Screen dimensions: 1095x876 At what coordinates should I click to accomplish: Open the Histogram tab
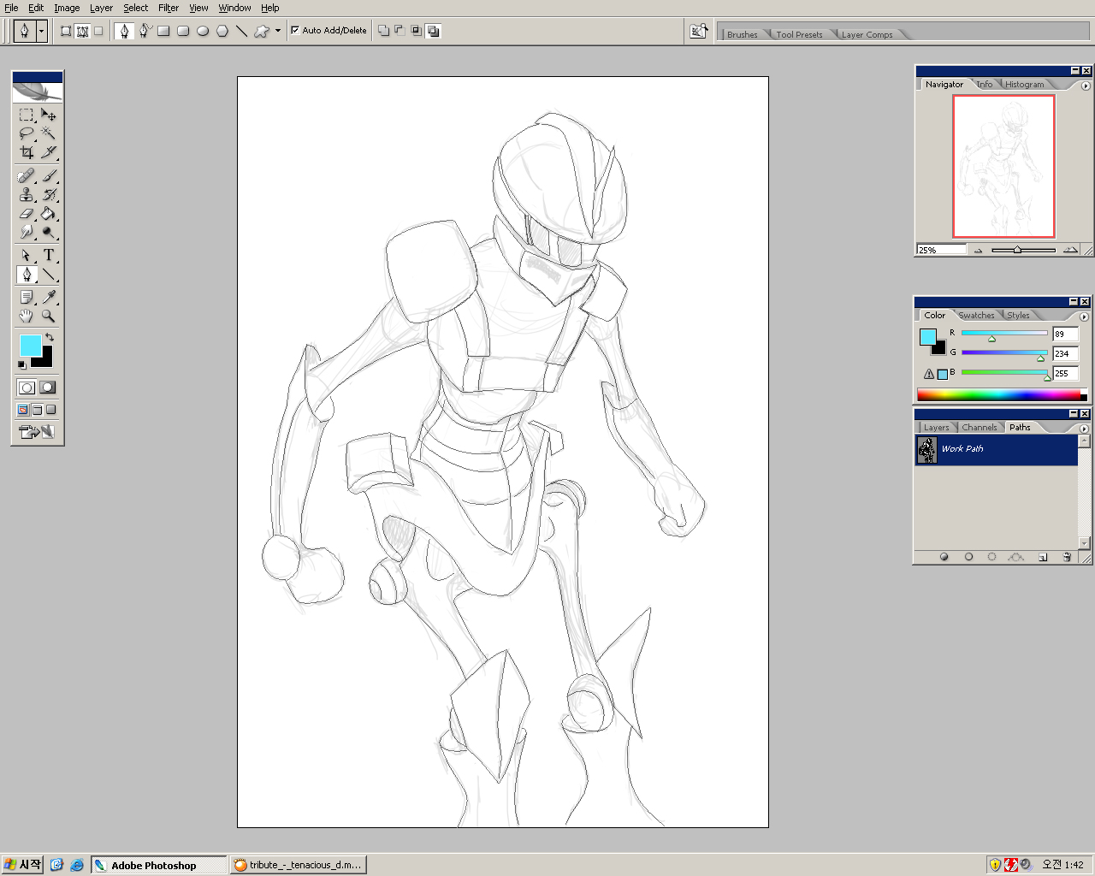(1024, 85)
